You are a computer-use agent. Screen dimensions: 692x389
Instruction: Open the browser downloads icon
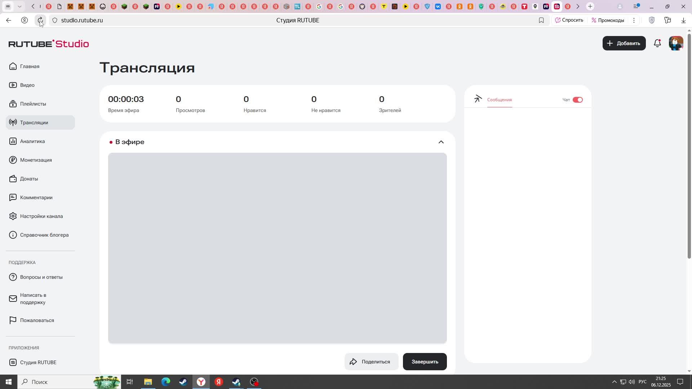click(683, 20)
